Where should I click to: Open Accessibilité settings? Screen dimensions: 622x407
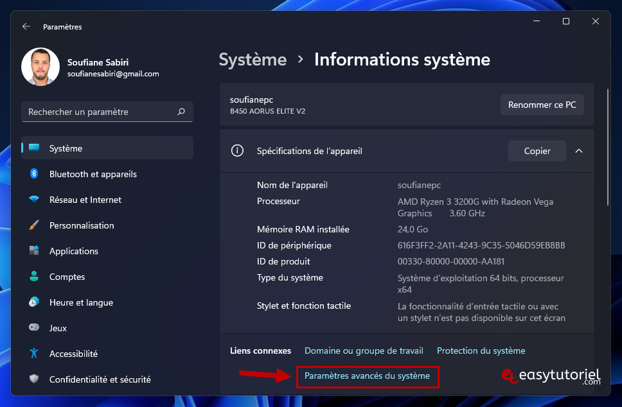[x=107, y=354]
